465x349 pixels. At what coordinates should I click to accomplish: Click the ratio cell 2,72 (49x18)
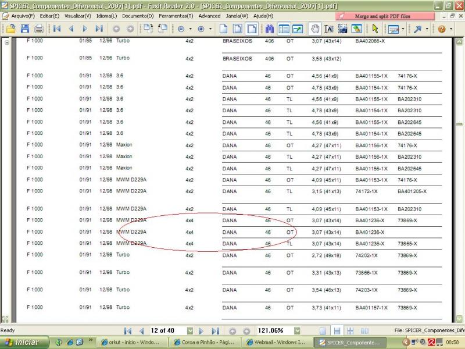tap(326, 255)
